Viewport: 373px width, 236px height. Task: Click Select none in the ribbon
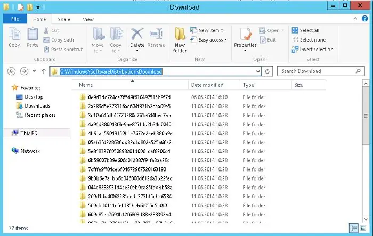[x=309, y=40]
